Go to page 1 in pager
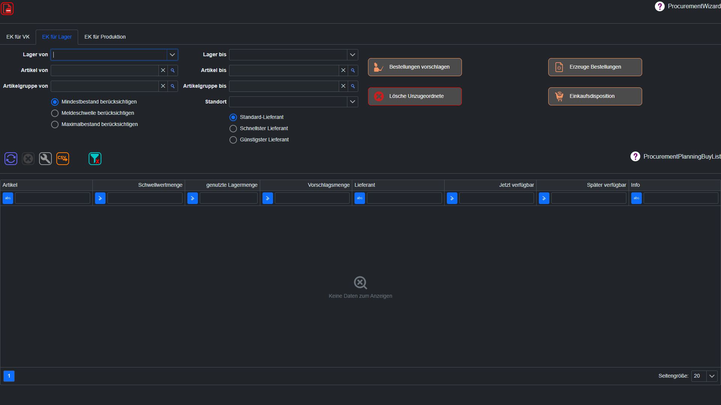 point(9,376)
